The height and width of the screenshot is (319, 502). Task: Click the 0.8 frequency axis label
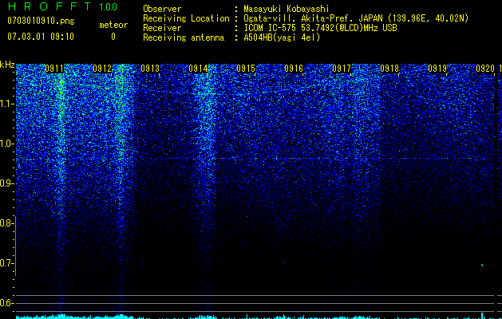[x=6, y=223]
